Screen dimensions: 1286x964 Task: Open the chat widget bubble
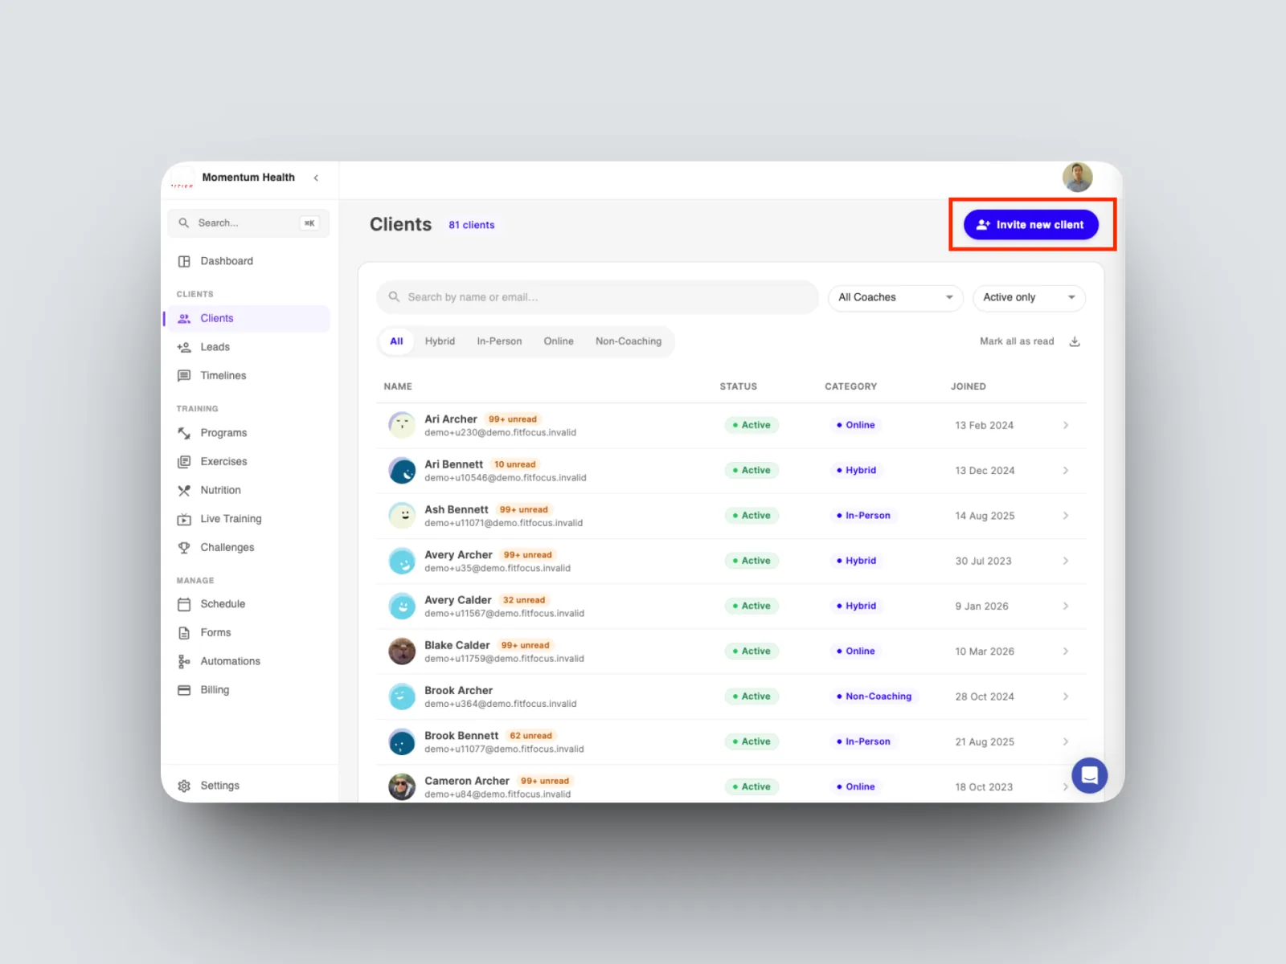pos(1089,775)
